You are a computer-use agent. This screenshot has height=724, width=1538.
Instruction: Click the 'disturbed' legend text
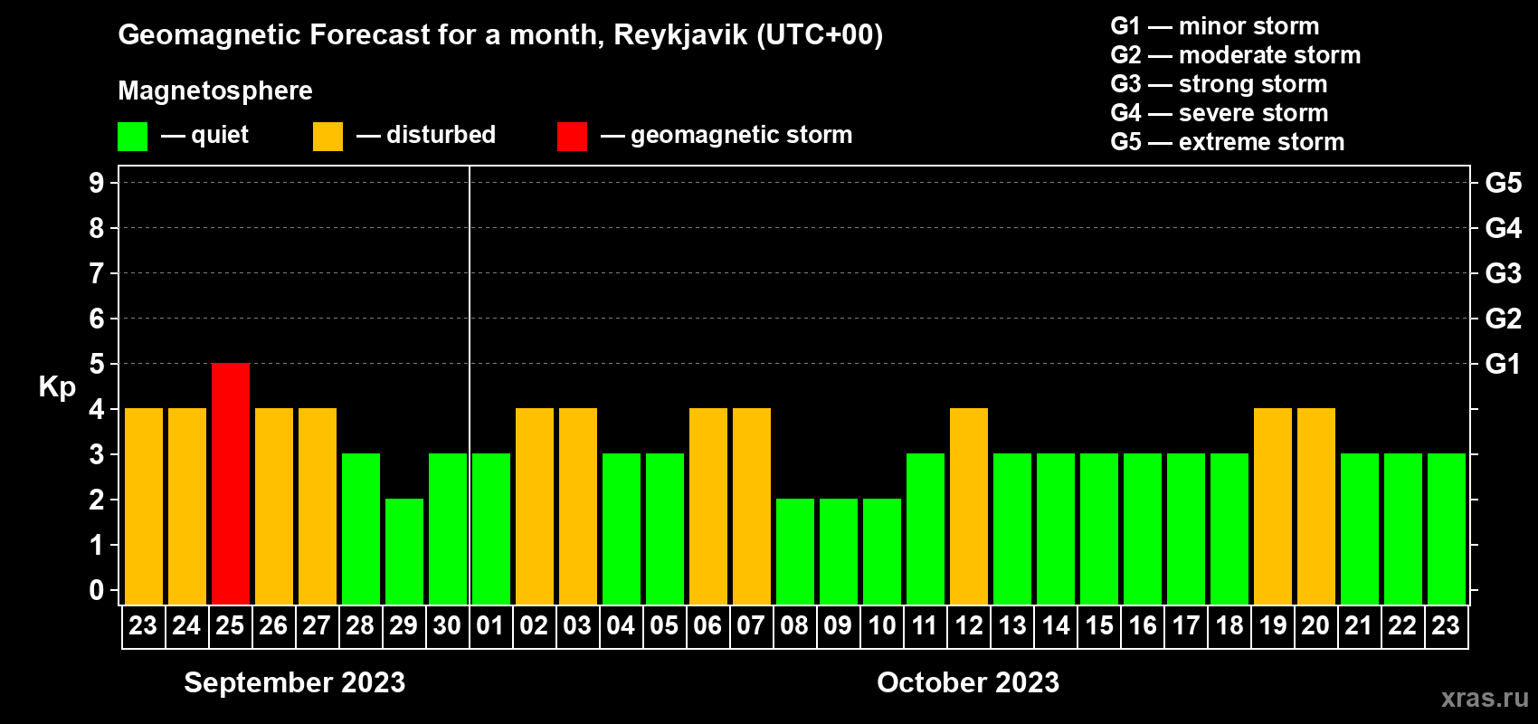point(441,135)
